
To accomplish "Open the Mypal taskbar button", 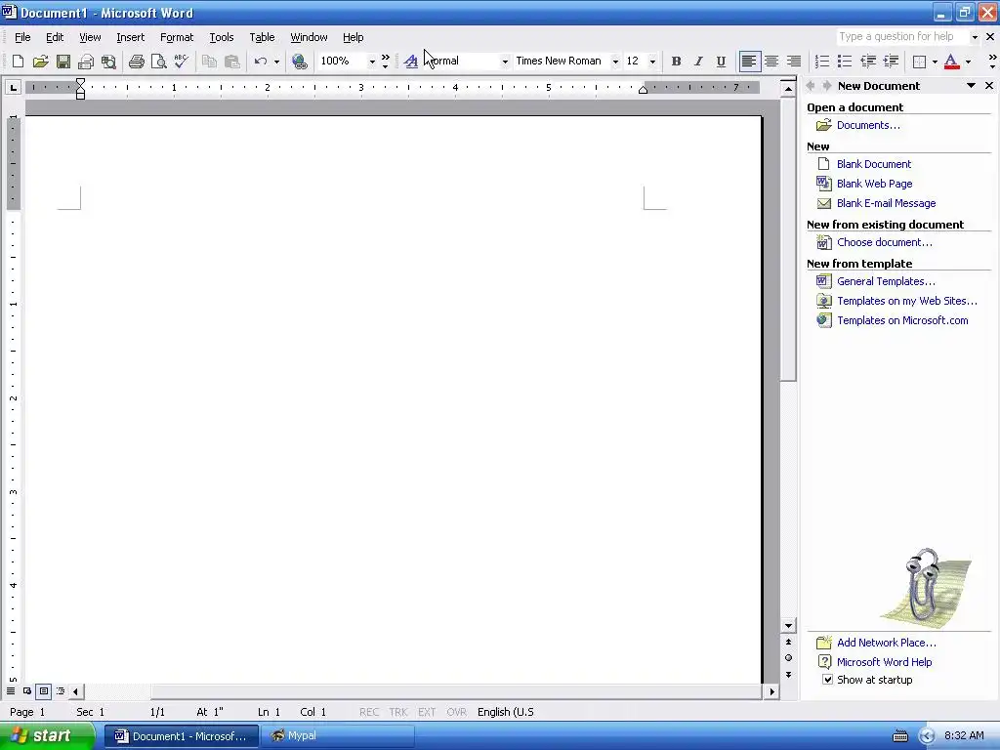I will click(x=337, y=736).
